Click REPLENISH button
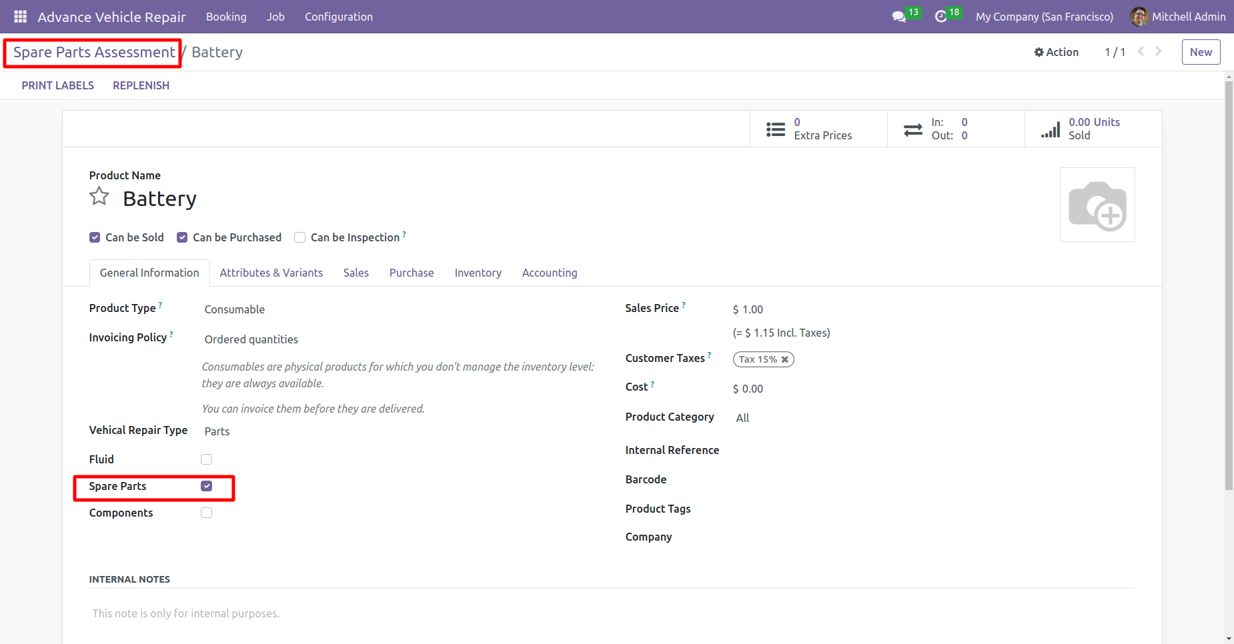 coord(141,85)
